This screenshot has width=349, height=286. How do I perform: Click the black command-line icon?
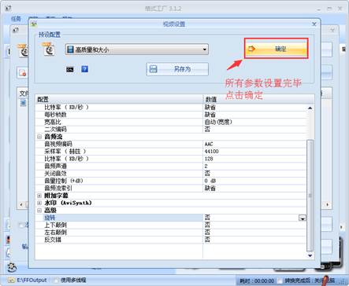(70, 69)
